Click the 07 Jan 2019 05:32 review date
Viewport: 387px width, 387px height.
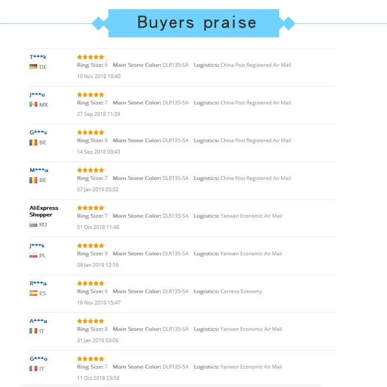[x=98, y=190]
